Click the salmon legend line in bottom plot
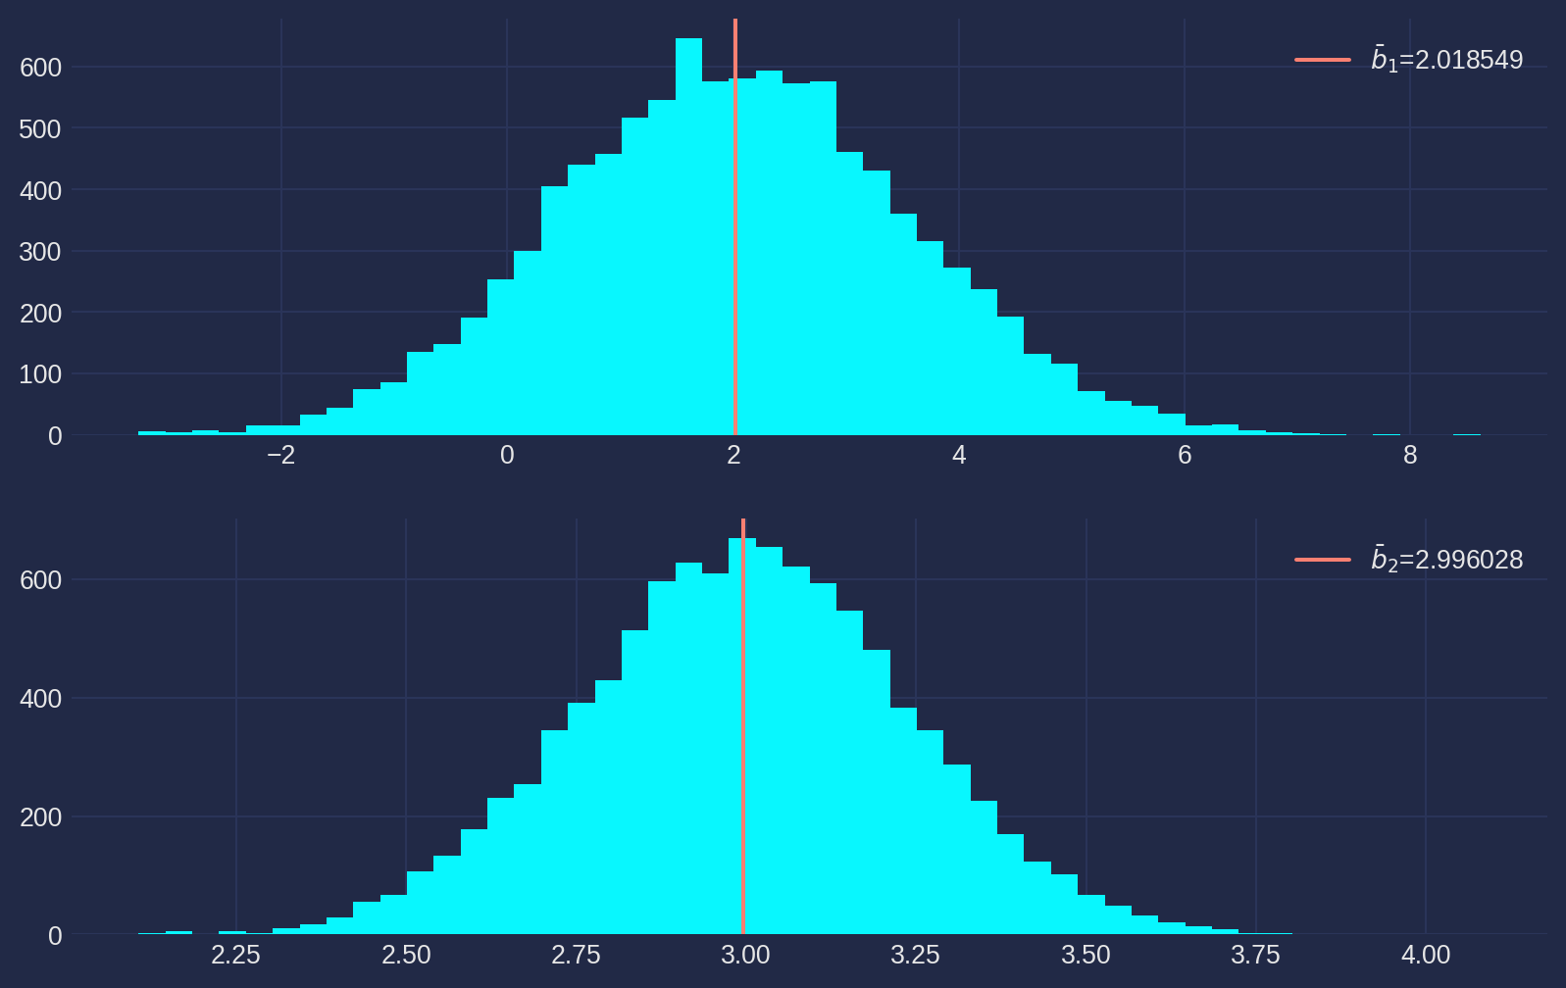Image resolution: width=1566 pixels, height=988 pixels. (x=1323, y=560)
